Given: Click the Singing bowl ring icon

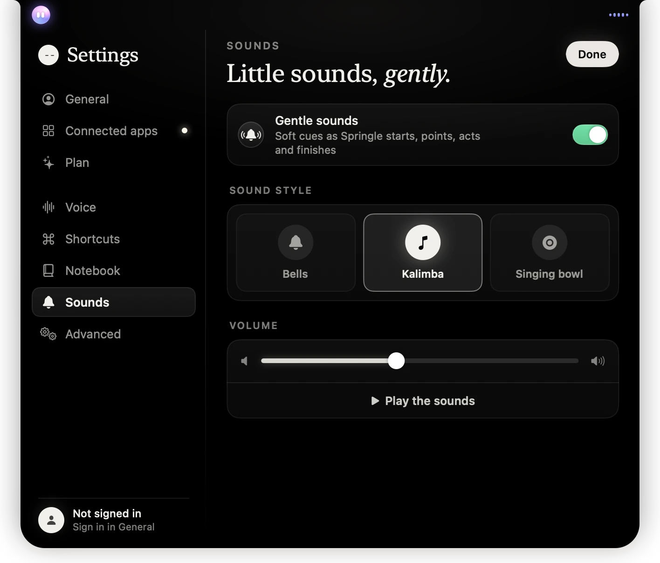Looking at the screenshot, I should click(x=550, y=242).
